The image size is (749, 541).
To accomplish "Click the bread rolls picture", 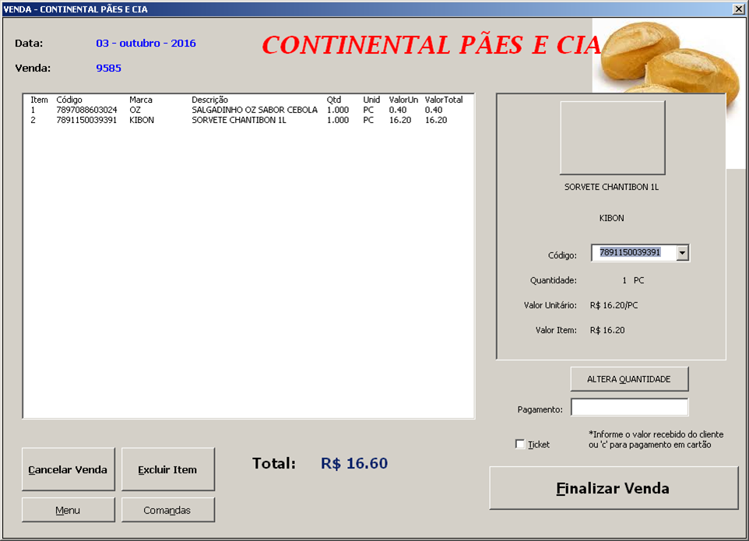I will click(x=670, y=62).
